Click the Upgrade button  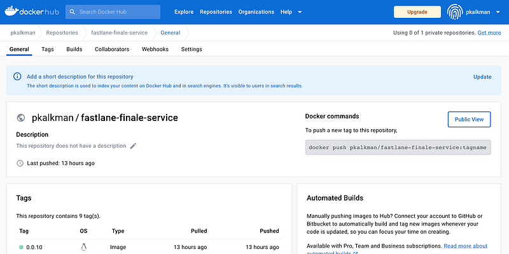tap(417, 12)
